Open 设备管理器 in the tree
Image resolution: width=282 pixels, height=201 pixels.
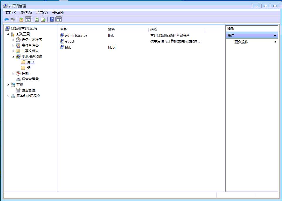[30, 79]
